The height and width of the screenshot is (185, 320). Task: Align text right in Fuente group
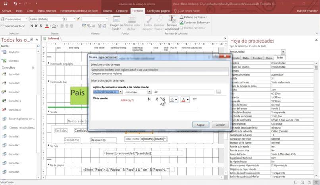[71, 26]
